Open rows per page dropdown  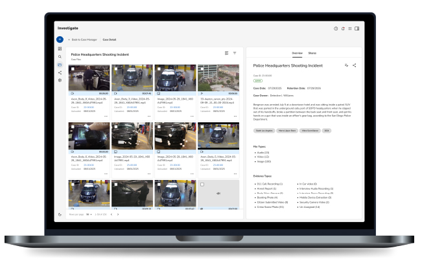pos(89,214)
